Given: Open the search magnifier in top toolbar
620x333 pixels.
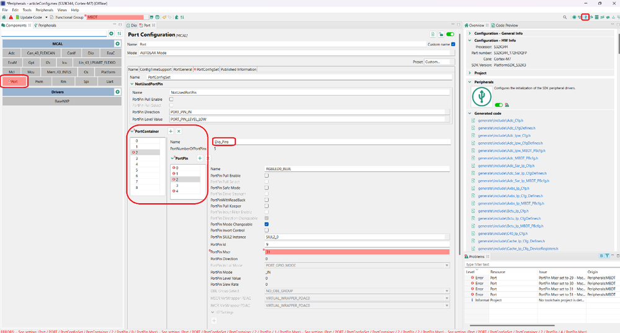Looking at the screenshot, I should point(565,17).
